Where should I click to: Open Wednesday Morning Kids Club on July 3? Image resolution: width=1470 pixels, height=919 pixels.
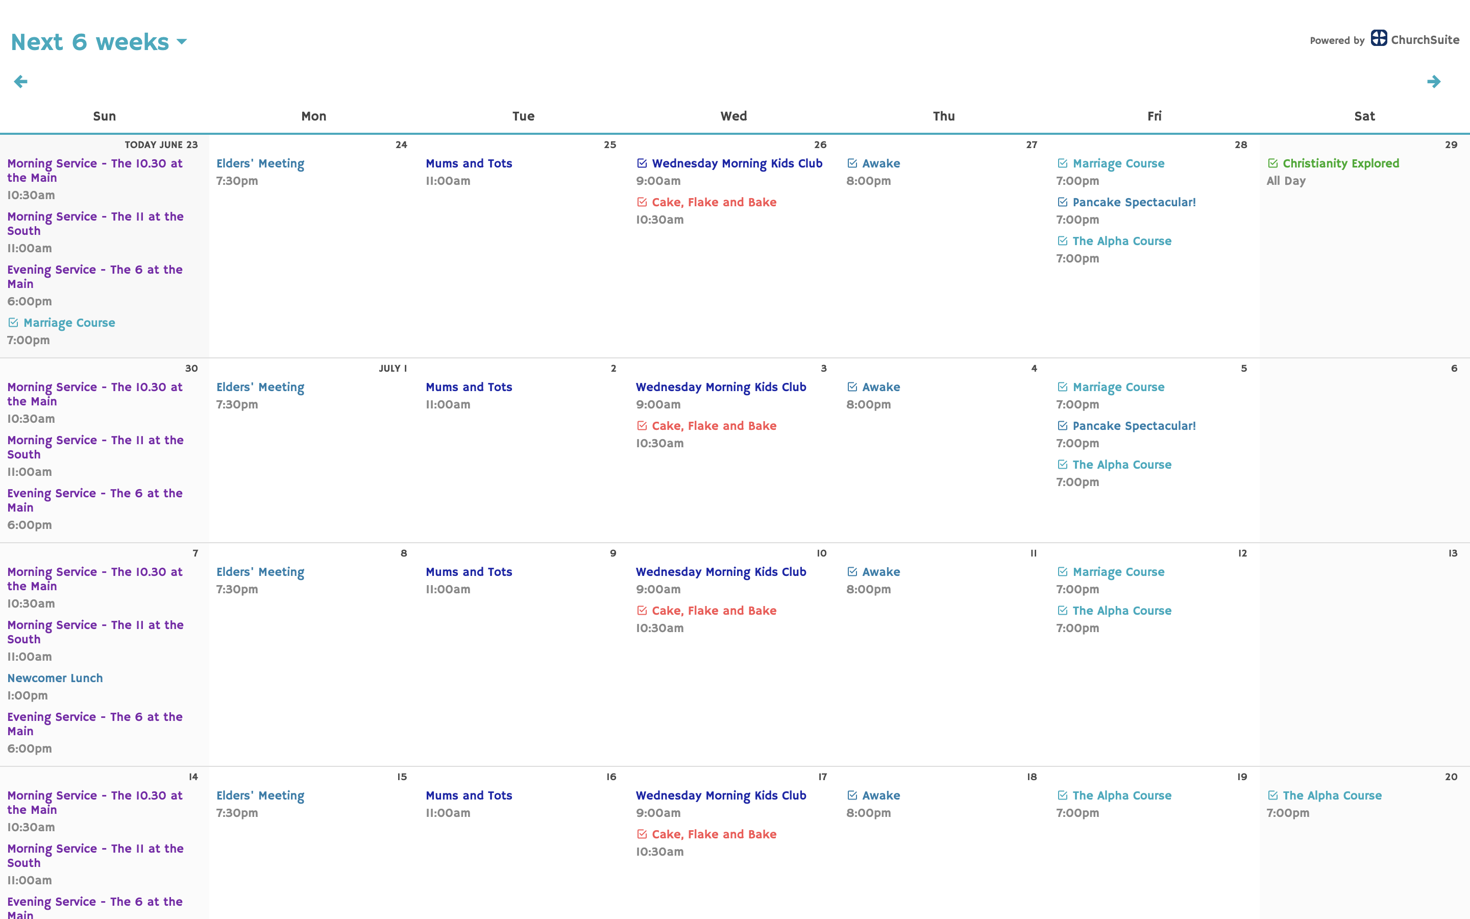coord(721,388)
